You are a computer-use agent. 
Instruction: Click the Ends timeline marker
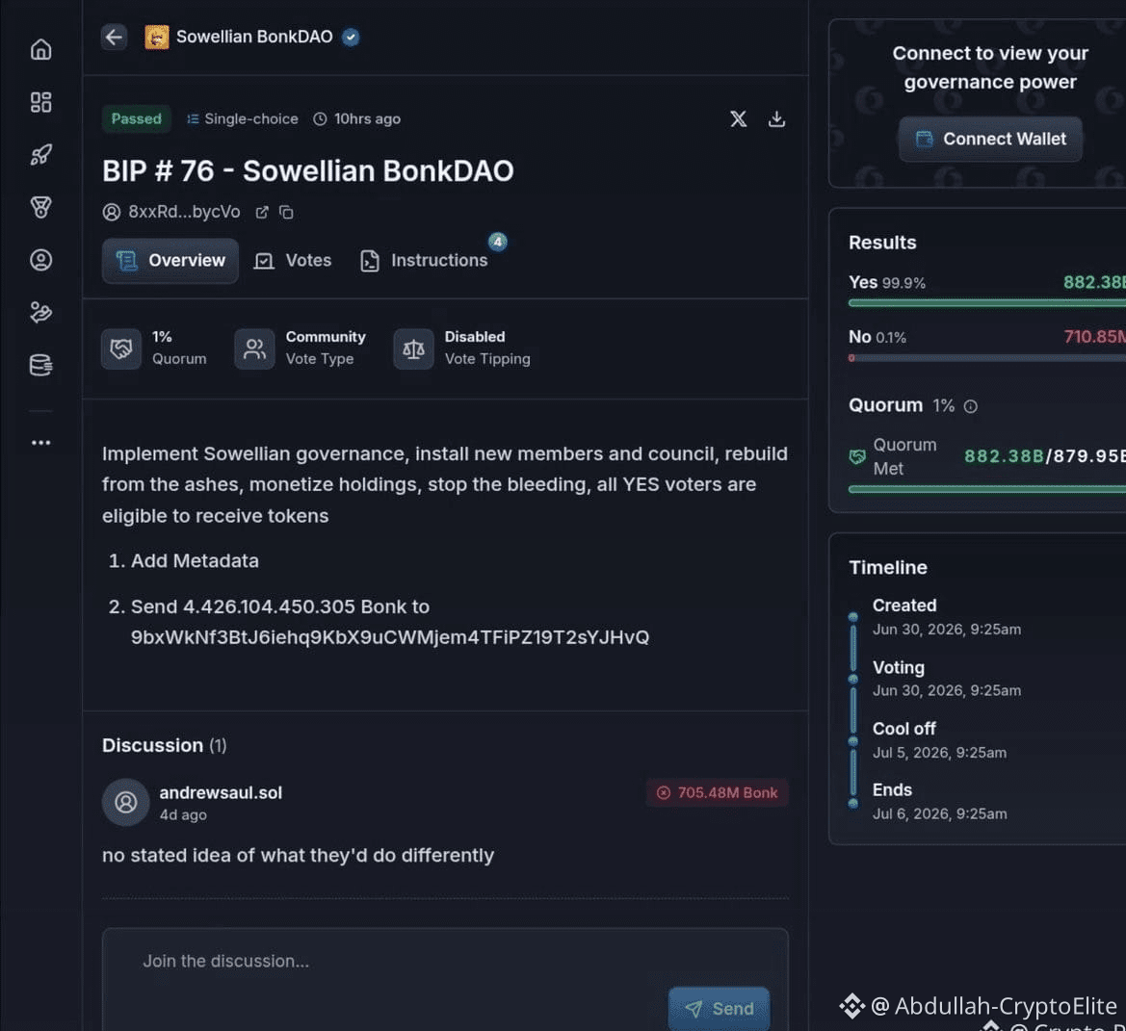click(853, 804)
